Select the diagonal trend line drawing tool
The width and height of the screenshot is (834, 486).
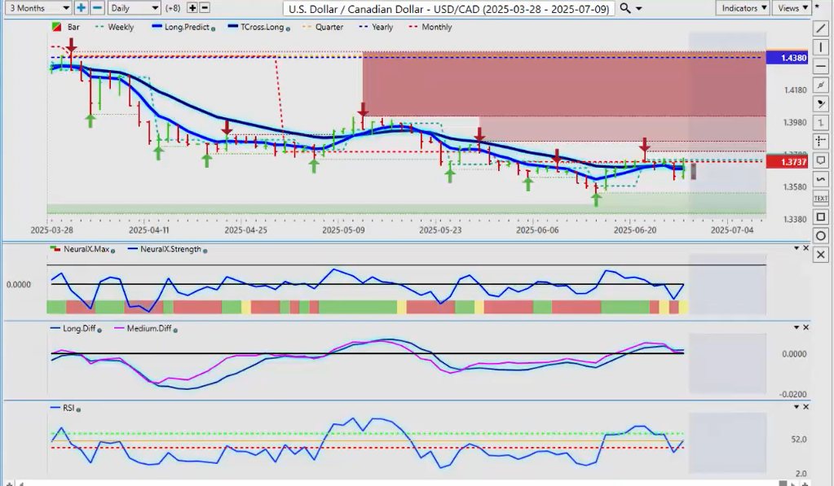pyautogui.click(x=821, y=28)
